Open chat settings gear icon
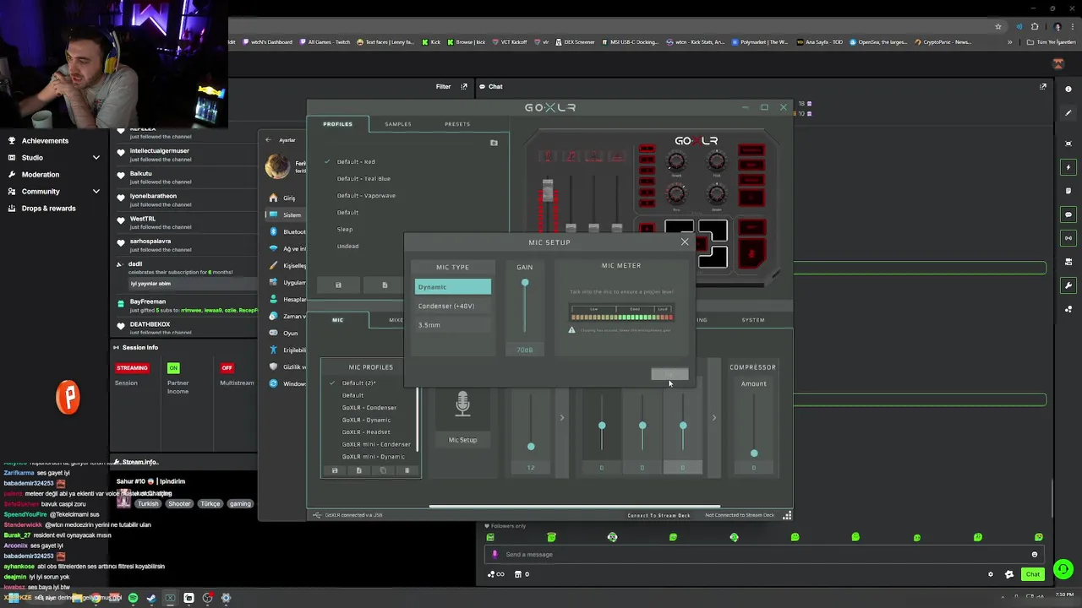Image resolution: width=1082 pixels, height=608 pixels. click(x=991, y=574)
